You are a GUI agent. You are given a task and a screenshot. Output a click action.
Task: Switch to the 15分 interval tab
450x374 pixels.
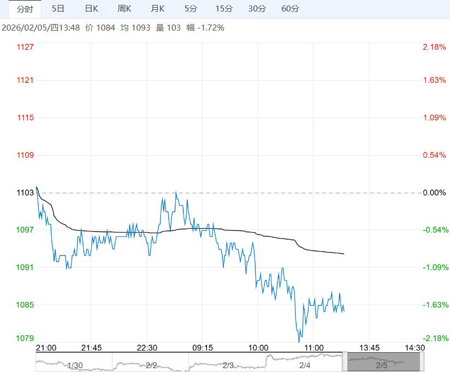tap(224, 9)
